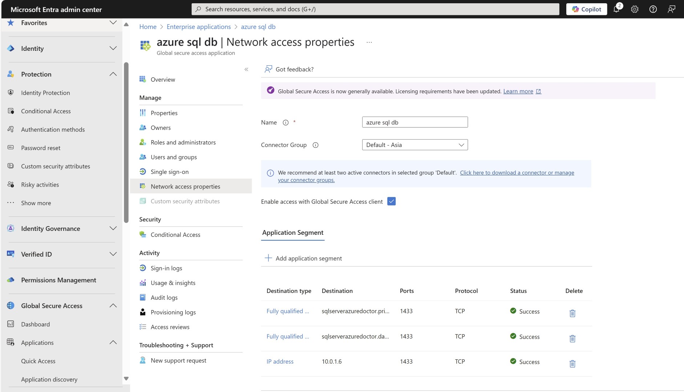Collapse the Protection section chevron

point(113,74)
